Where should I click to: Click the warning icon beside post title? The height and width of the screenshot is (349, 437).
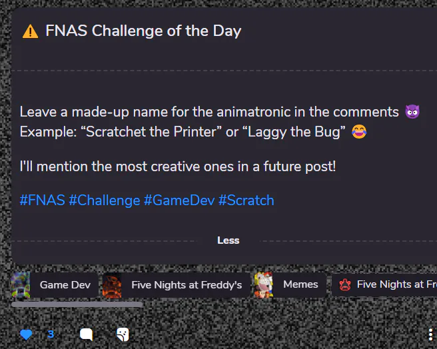30,31
